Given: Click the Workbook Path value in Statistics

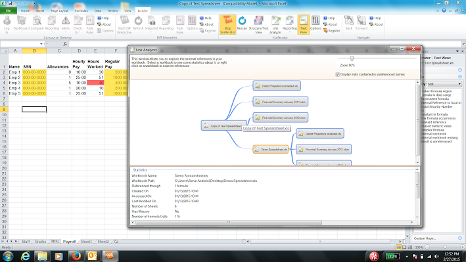Looking at the screenshot, I should pyautogui.click(x=216, y=181).
